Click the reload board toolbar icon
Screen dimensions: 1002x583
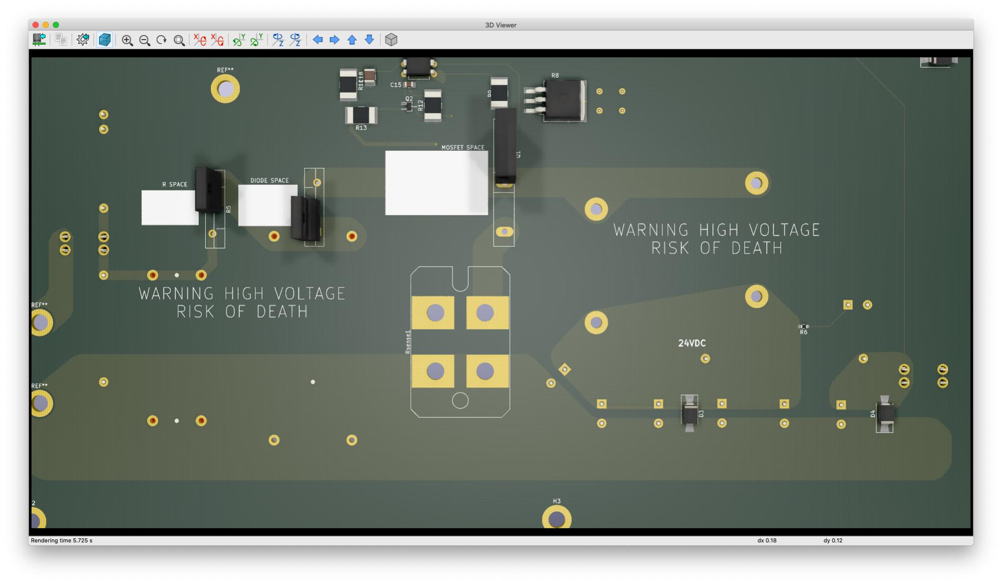pyautogui.click(x=39, y=40)
